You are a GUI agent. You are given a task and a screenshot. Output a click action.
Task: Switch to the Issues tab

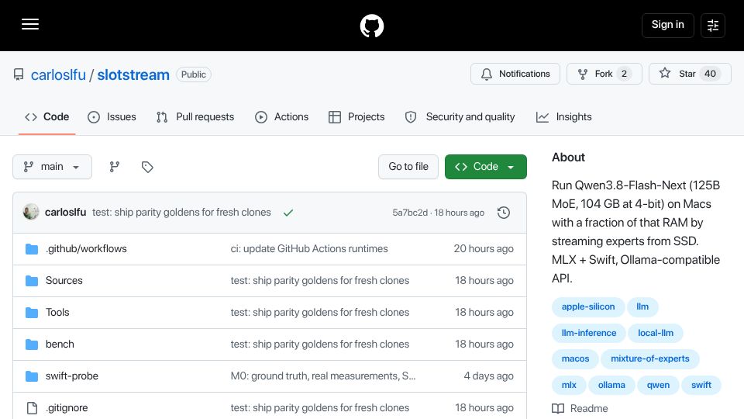[x=112, y=117]
